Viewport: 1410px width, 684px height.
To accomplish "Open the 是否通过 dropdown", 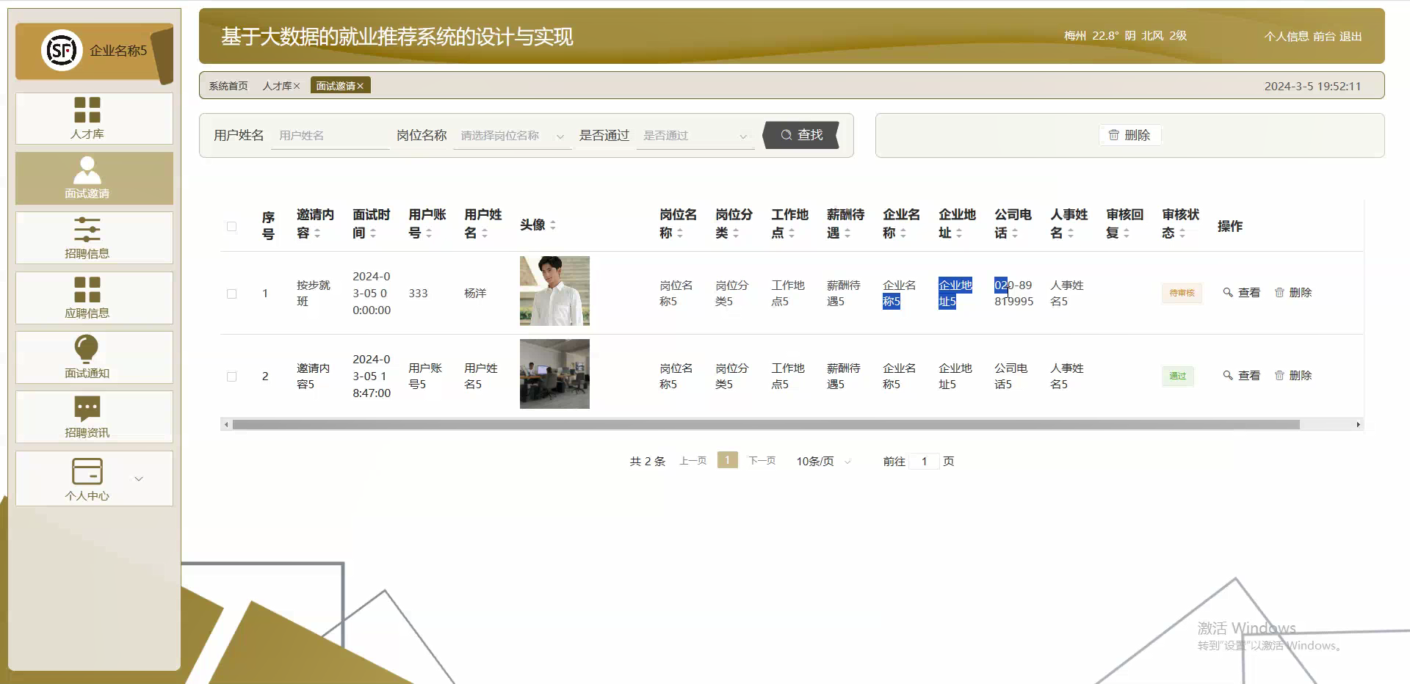I will tap(694, 135).
